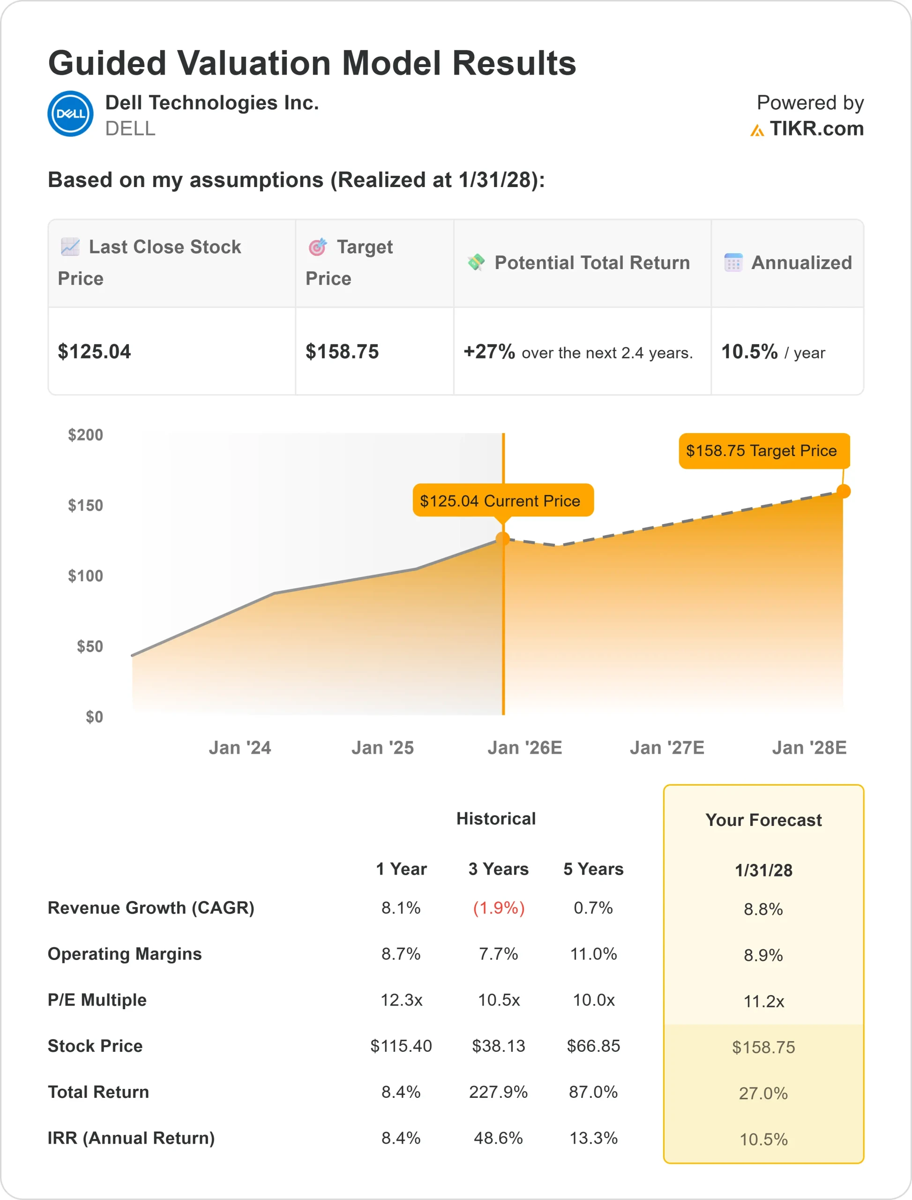Screen dimensions: 912x1200
Task: Click the Your Forecast column header
Action: (x=763, y=820)
